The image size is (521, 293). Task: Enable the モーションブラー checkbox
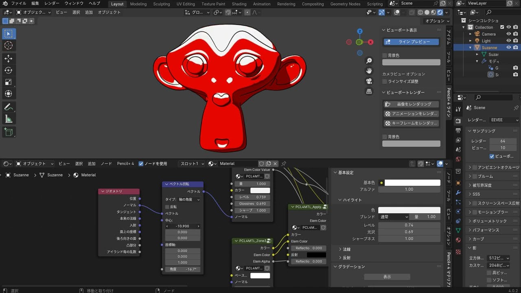[x=474, y=212]
